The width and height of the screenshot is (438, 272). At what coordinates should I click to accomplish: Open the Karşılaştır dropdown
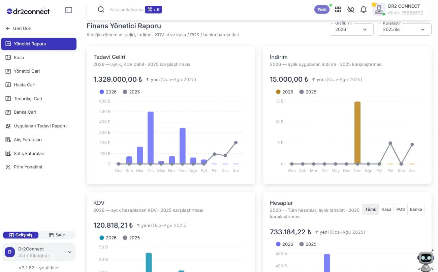click(x=405, y=29)
